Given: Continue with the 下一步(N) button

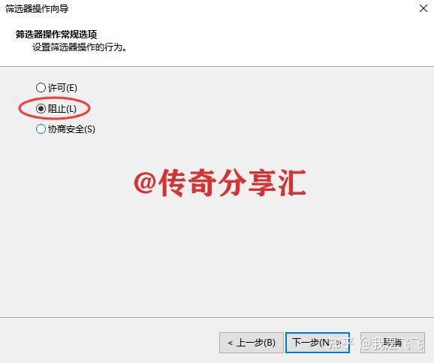Looking at the screenshot, I should pos(318,343).
